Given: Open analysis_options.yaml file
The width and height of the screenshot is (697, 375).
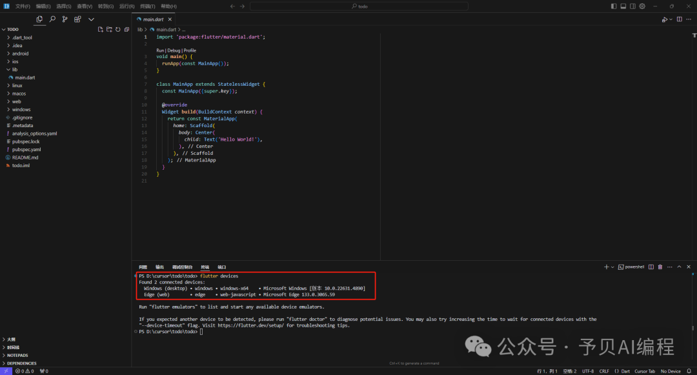Looking at the screenshot, I should pos(34,134).
